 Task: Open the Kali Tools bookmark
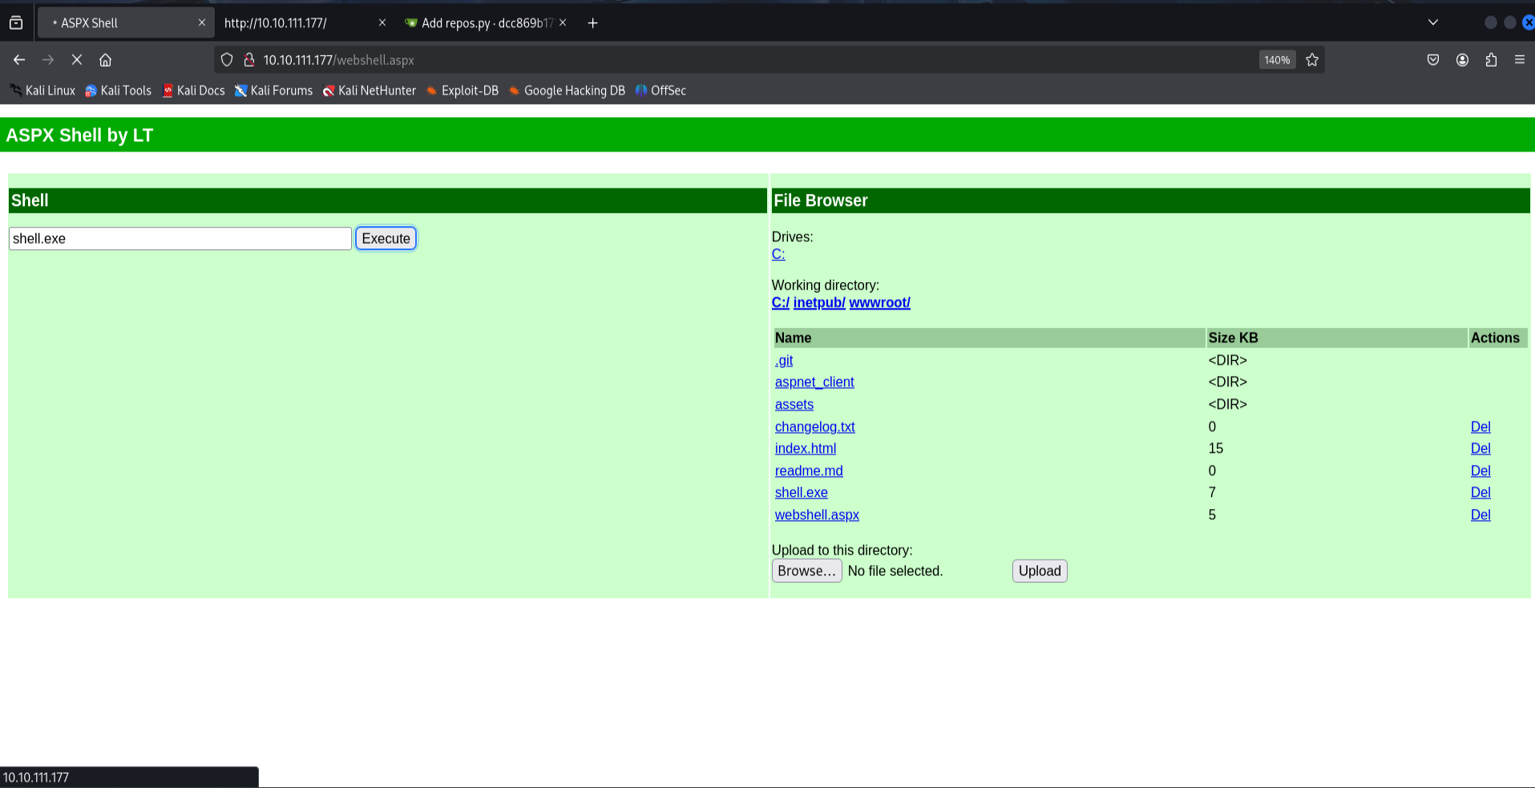click(x=119, y=91)
